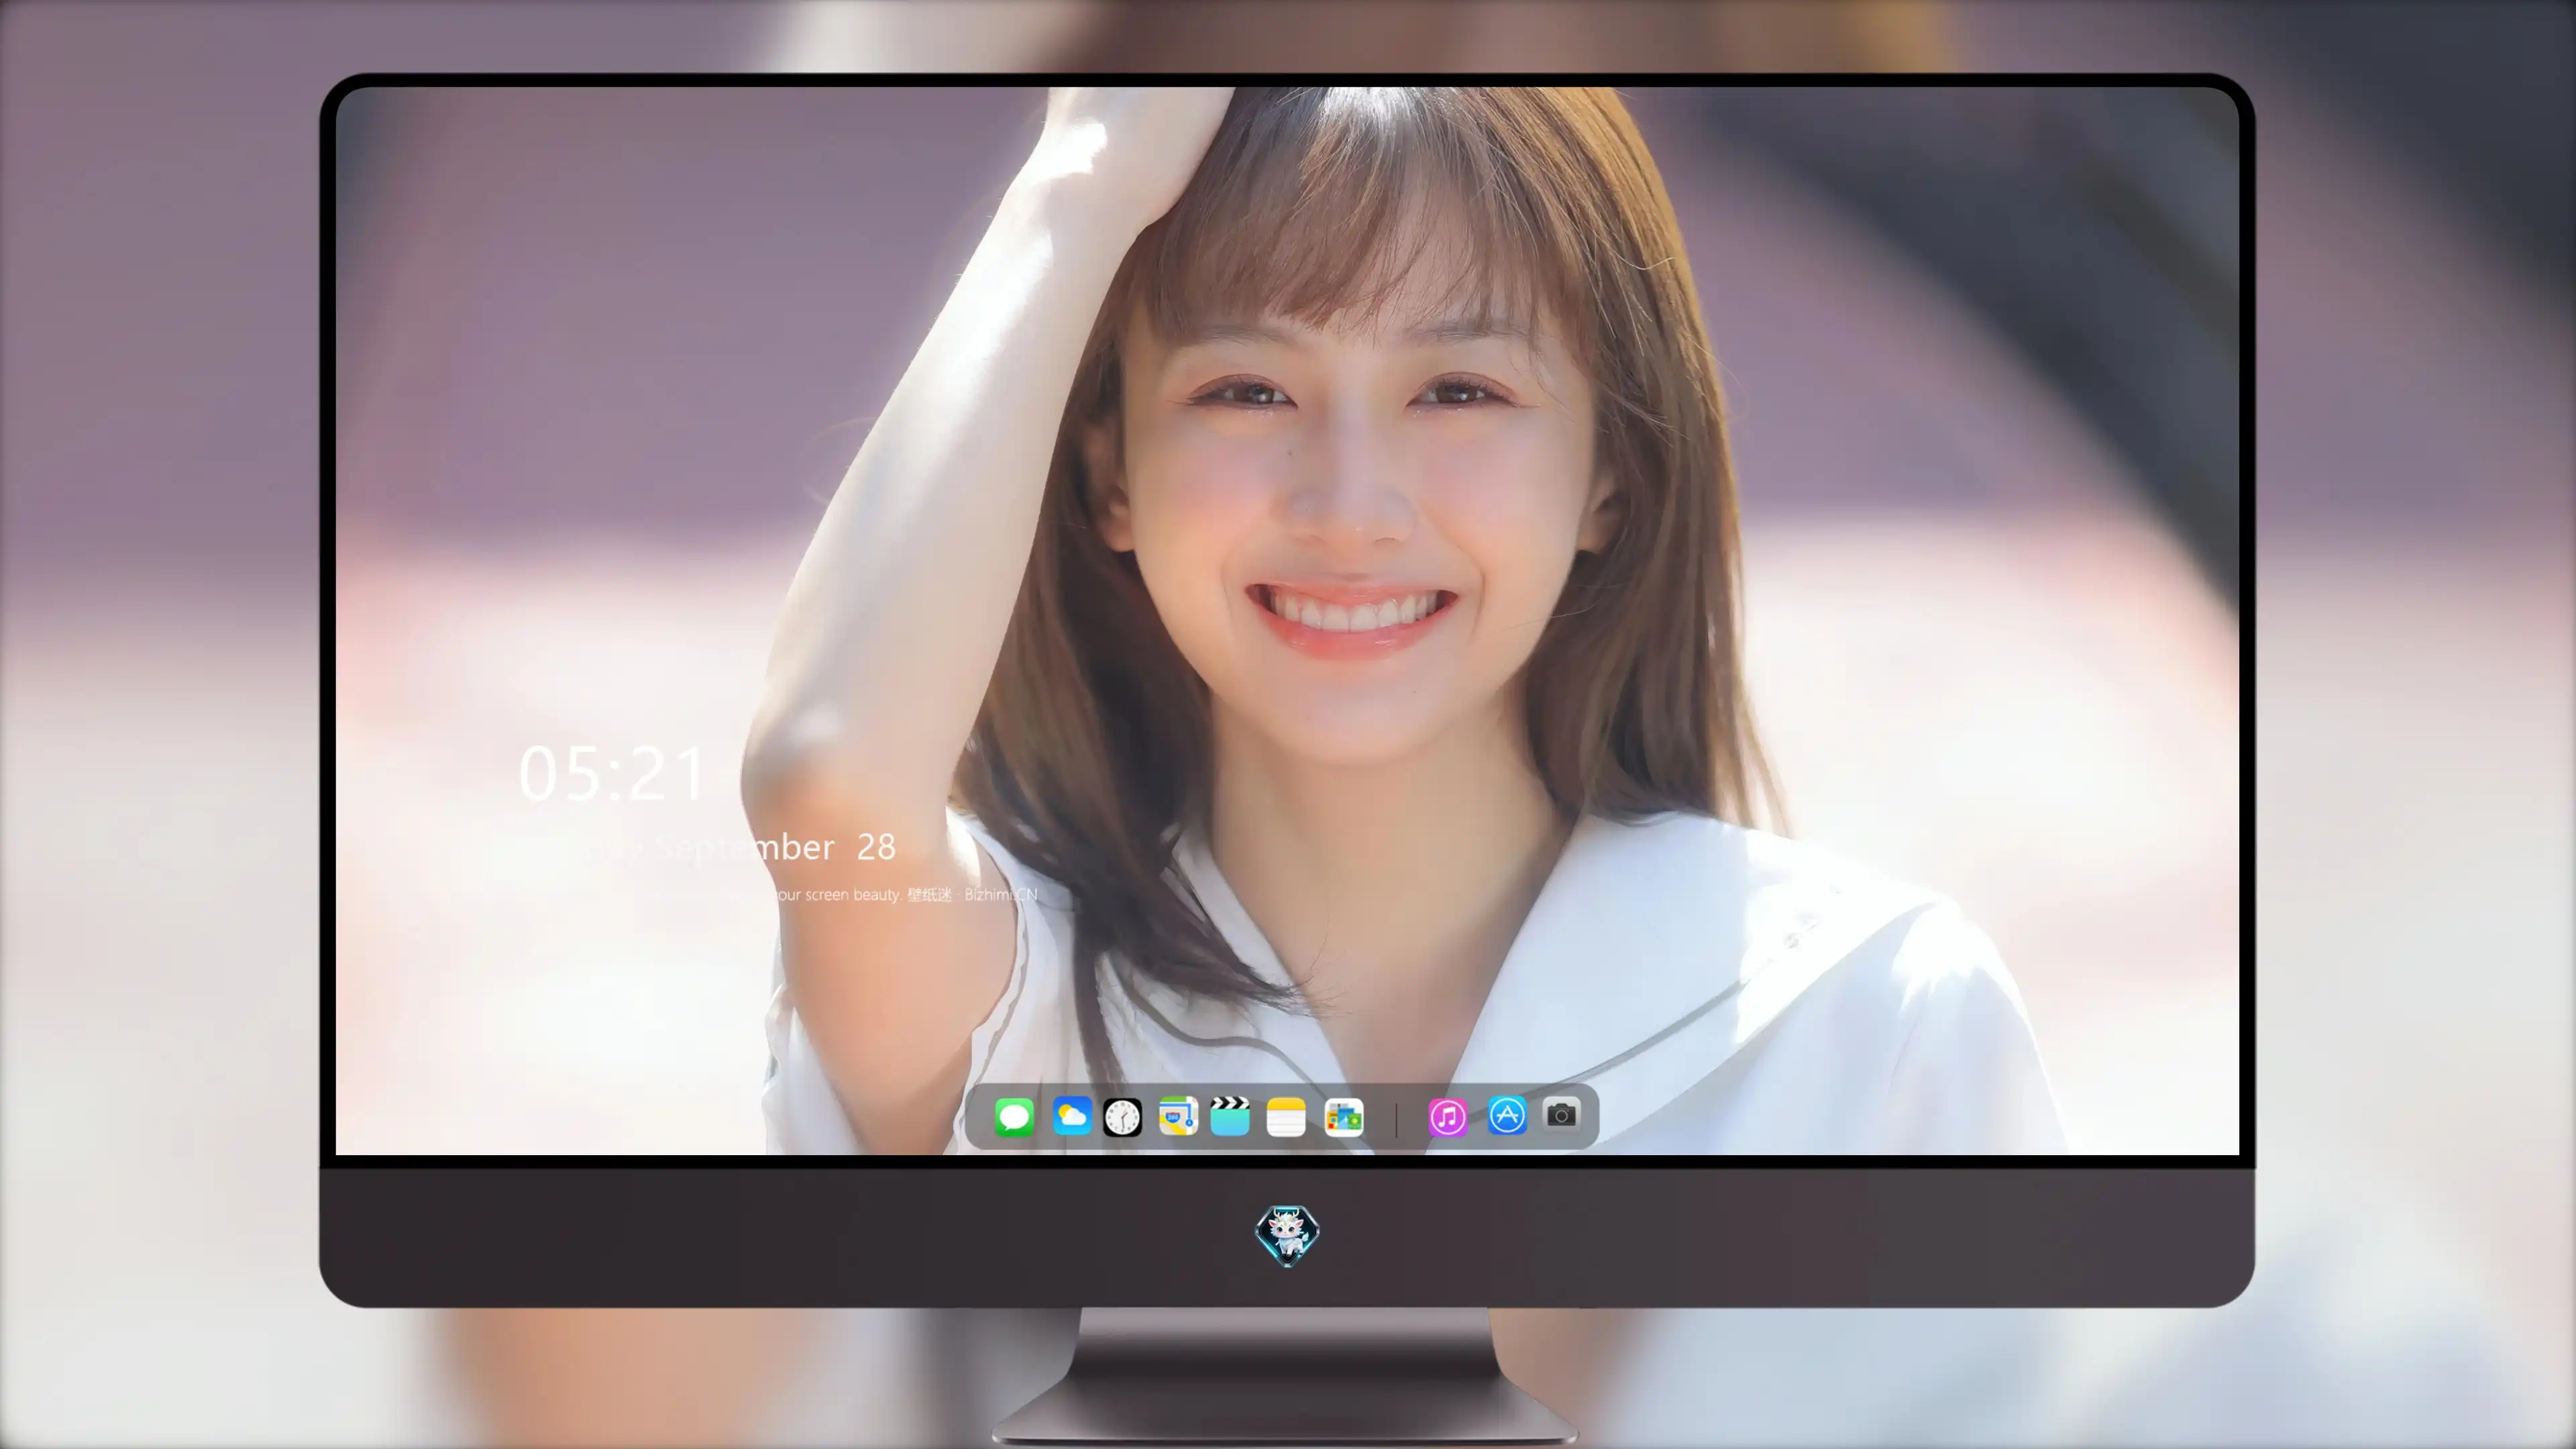Open the Clock app icon
Image resolution: width=2576 pixels, height=1449 pixels.
point(1122,1117)
